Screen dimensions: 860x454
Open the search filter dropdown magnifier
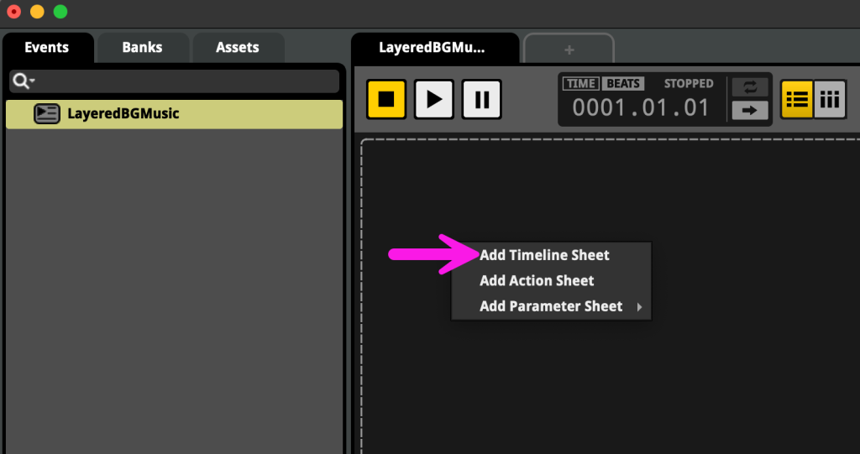tap(23, 81)
